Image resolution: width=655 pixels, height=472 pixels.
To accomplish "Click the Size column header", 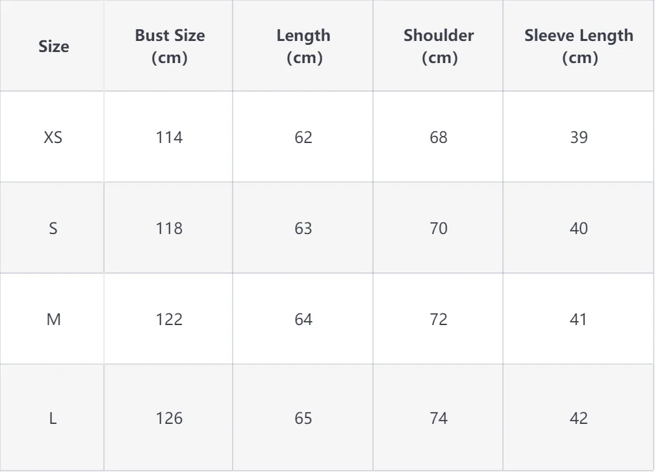I will click(53, 46).
